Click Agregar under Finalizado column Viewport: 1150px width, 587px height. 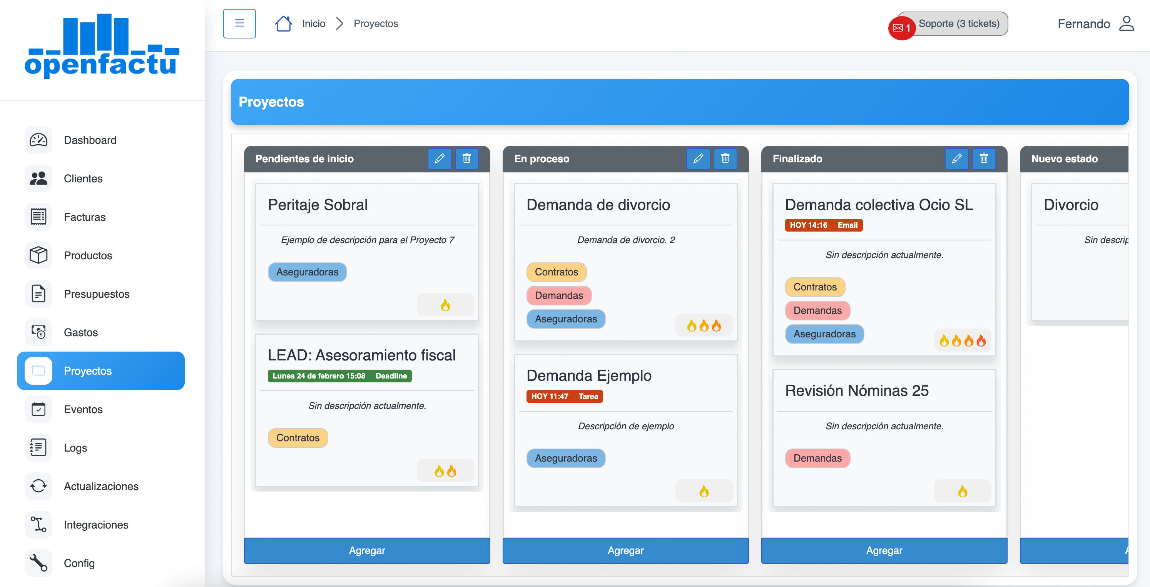pos(884,550)
